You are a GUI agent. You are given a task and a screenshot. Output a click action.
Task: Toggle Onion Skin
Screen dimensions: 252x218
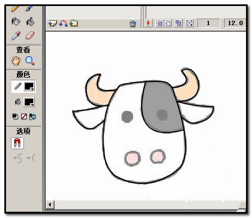coord(160,23)
